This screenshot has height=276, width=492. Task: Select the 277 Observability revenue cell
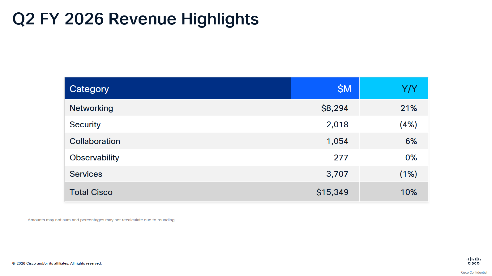pyautogui.click(x=341, y=158)
